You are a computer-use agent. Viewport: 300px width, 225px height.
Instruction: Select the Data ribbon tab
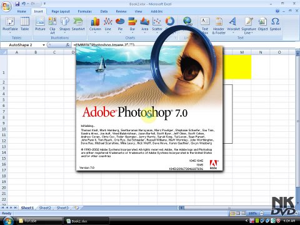coord(104,11)
